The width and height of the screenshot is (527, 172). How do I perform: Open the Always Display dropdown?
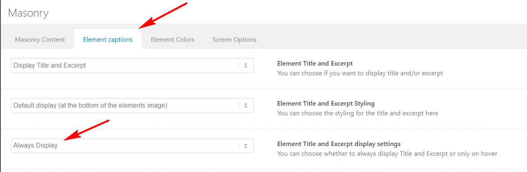pos(132,145)
